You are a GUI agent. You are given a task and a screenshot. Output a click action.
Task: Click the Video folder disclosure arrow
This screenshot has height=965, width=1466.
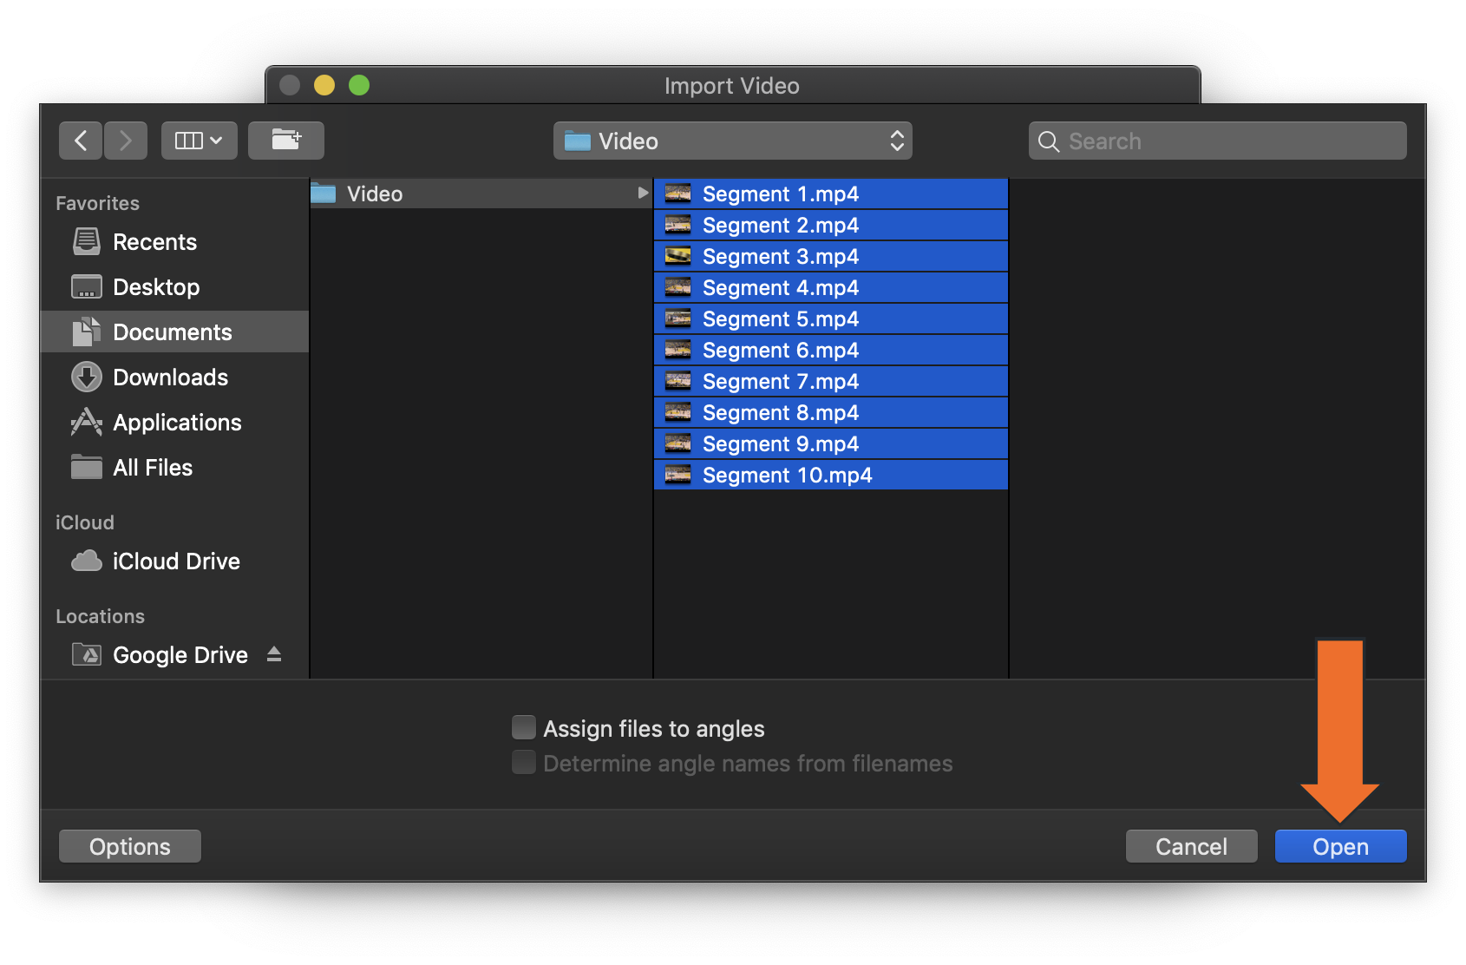tap(642, 194)
